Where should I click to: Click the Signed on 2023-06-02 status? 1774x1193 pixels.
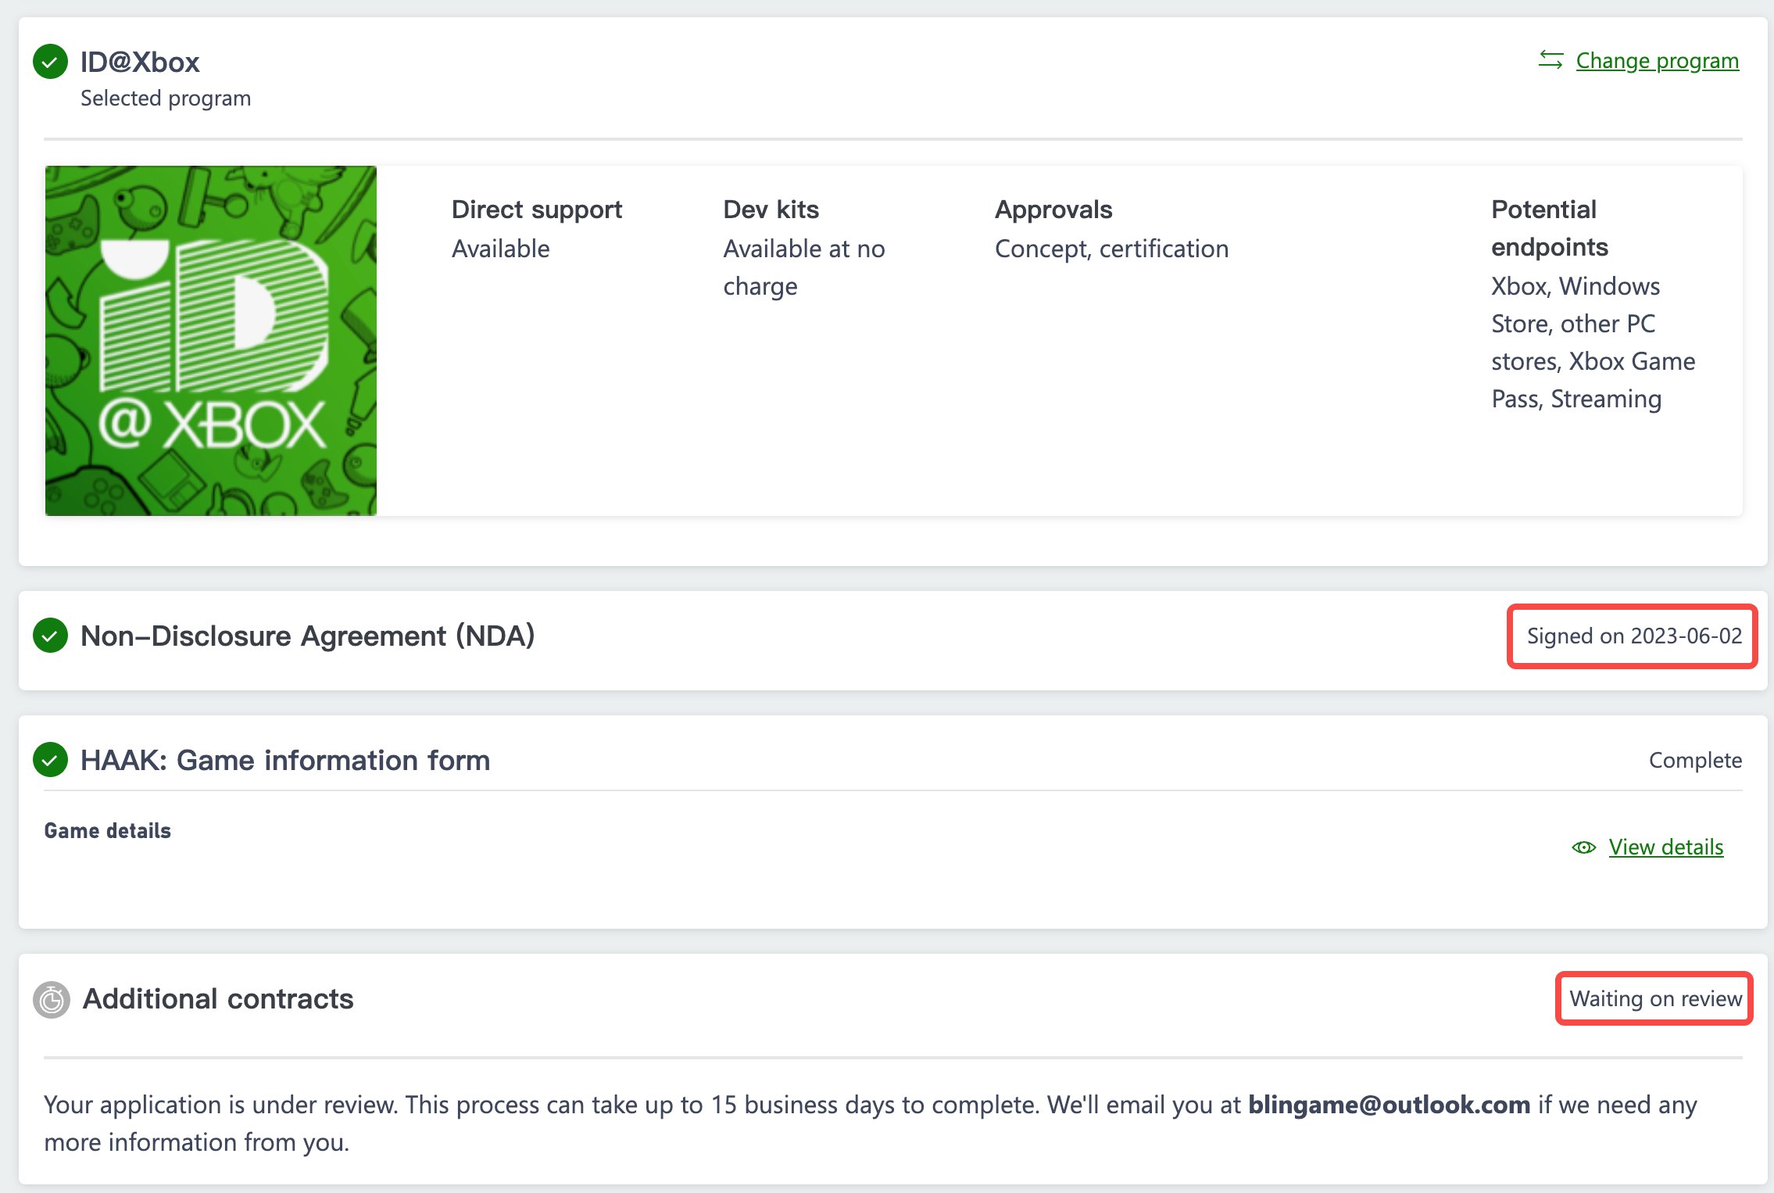1633,636
